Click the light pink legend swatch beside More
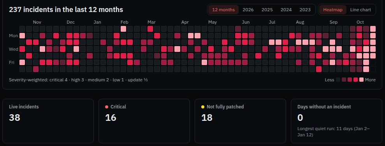The height and width of the screenshot is (146, 385). (361, 80)
